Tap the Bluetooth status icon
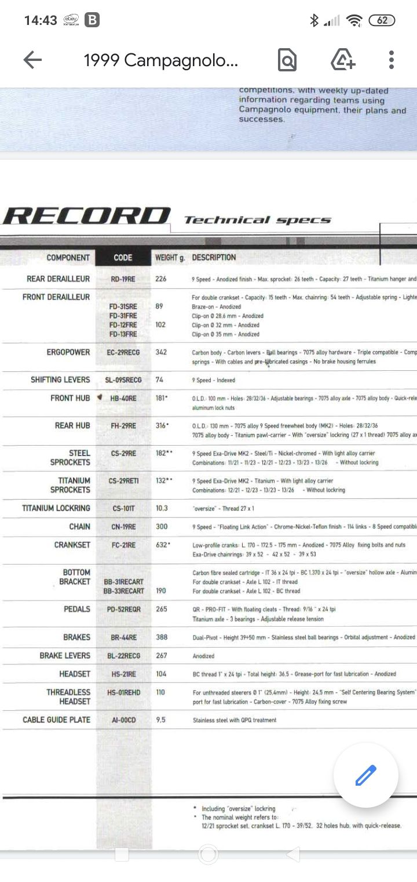Image resolution: width=417 pixels, height=882 pixels. 314,20
